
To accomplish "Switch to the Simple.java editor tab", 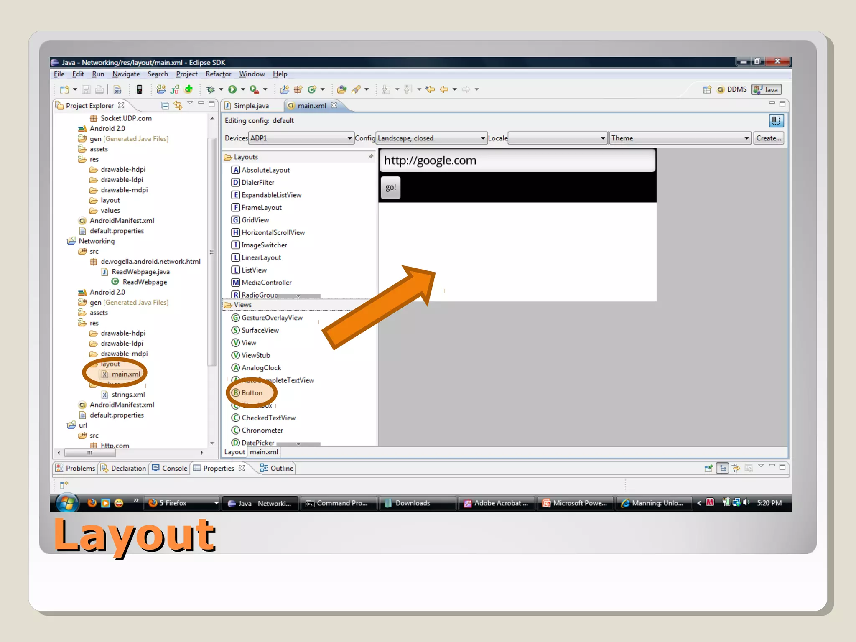I will pyautogui.click(x=251, y=106).
